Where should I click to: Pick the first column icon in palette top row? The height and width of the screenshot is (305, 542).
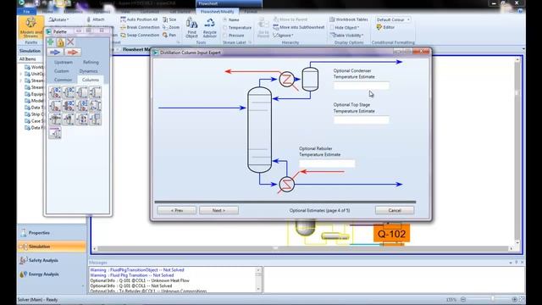(x=55, y=92)
